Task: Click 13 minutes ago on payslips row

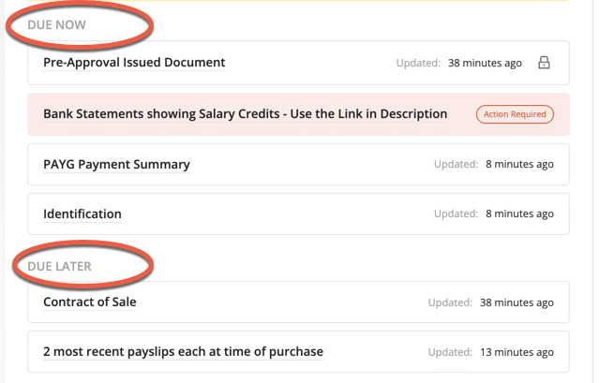Action: click(517, 352)
